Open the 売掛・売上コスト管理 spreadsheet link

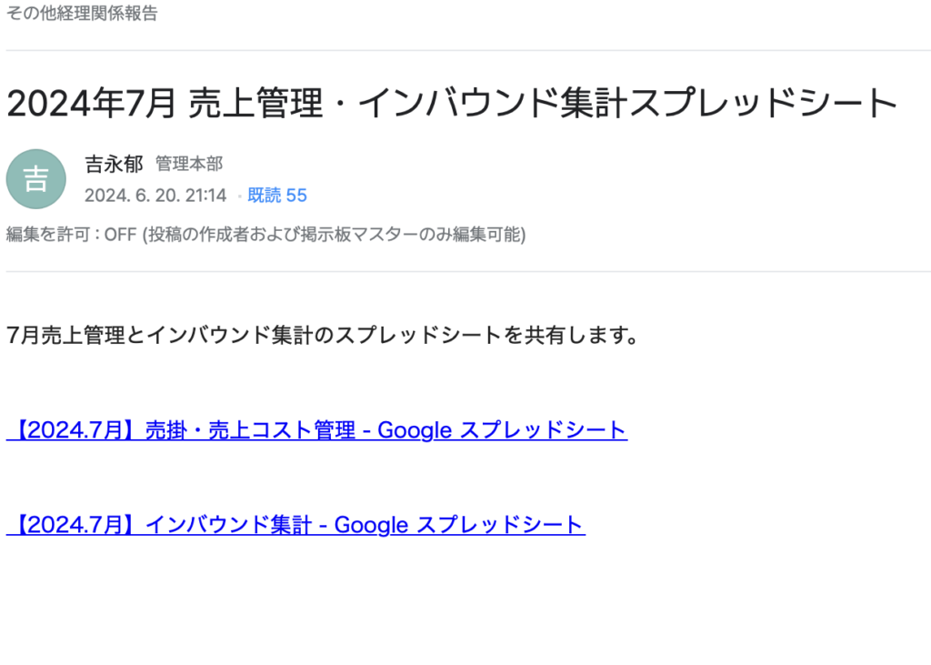(316, 430)
